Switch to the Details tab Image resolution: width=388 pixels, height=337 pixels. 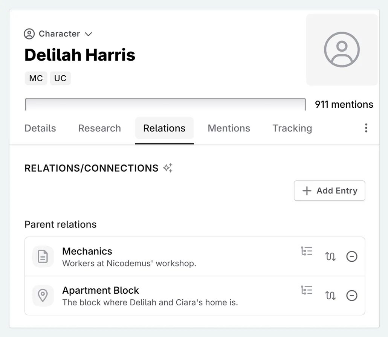(40, 128)
